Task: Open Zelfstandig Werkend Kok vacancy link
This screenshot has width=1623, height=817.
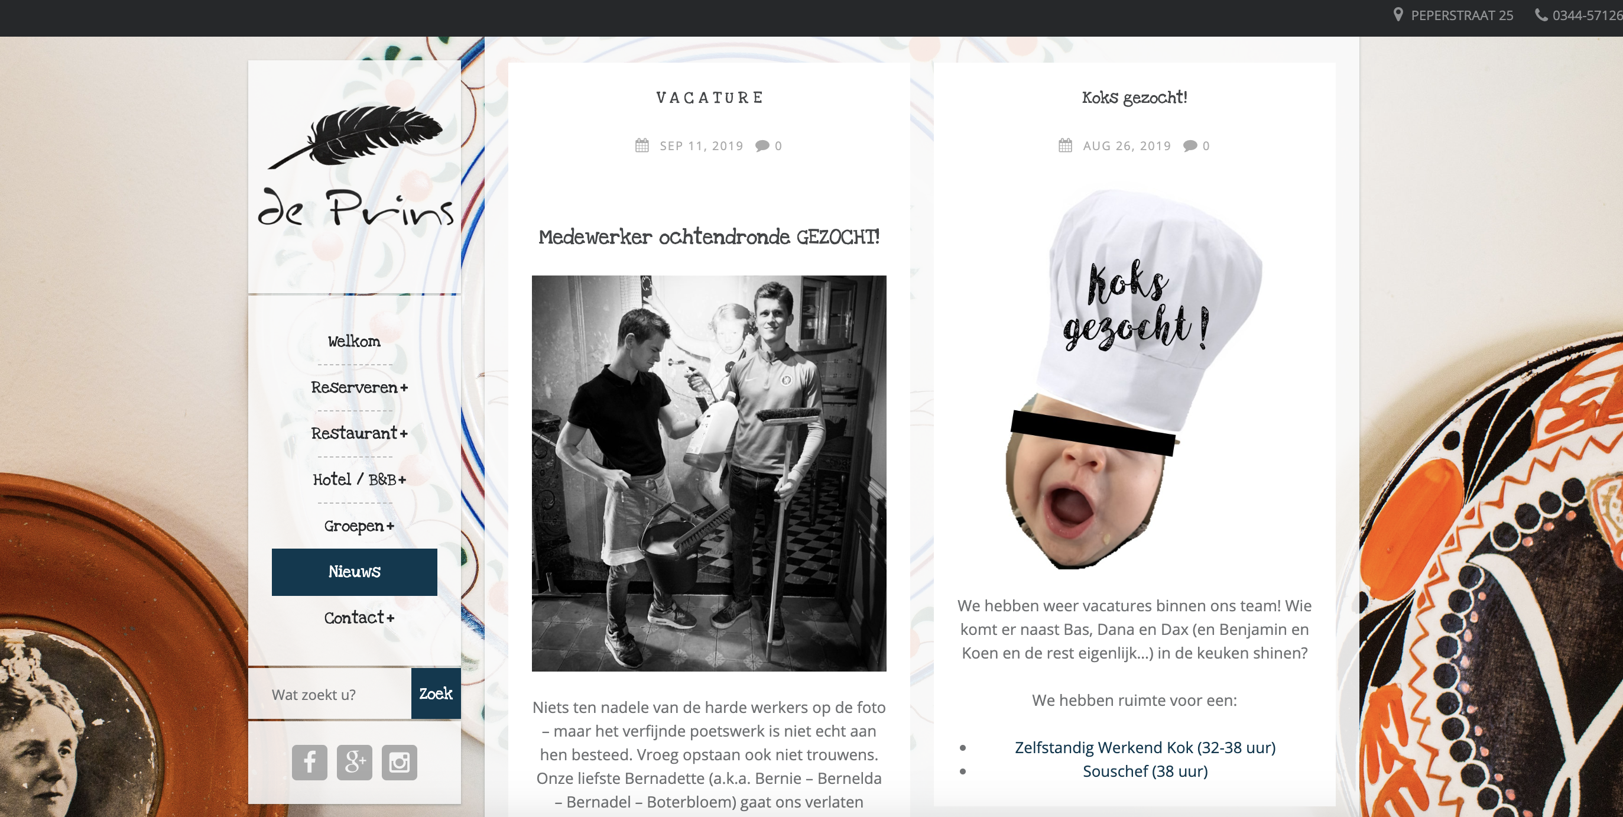Action: point(1144,747)
